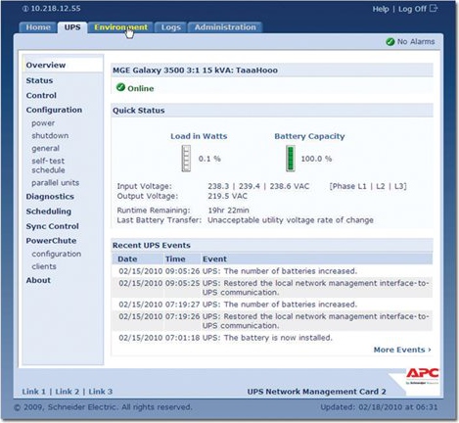Click the Time column header
Viewport: 459px width, 423px height.
coord(175,259)
